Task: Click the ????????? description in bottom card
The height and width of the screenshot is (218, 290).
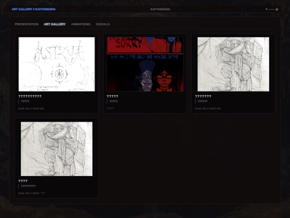Action: pyautogui.click(x=28, y=186)
